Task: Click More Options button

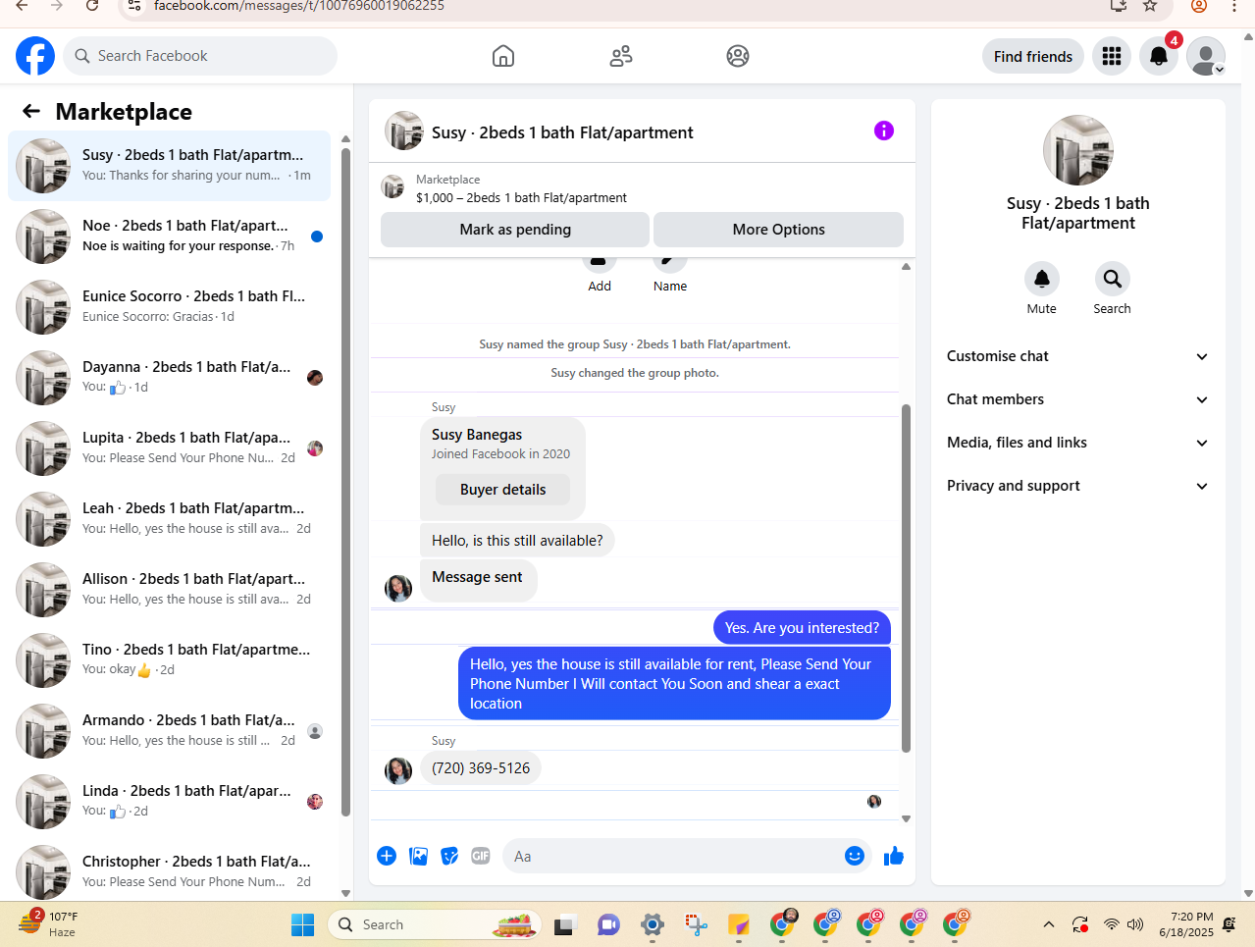Action: point(778,230)
